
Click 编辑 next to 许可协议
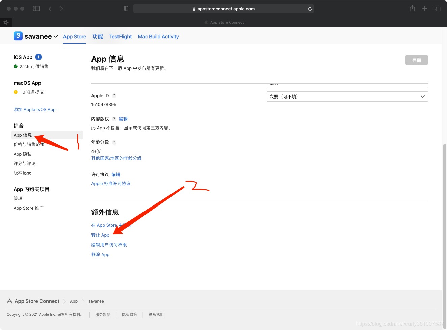pos(116,174)
